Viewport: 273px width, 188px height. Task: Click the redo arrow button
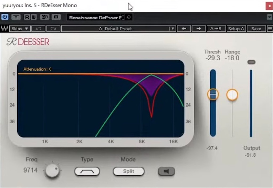[53, 29]
